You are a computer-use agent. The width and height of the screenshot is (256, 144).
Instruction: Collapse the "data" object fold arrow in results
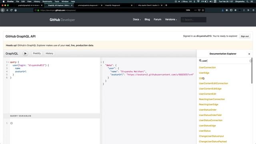pos(101,65)
